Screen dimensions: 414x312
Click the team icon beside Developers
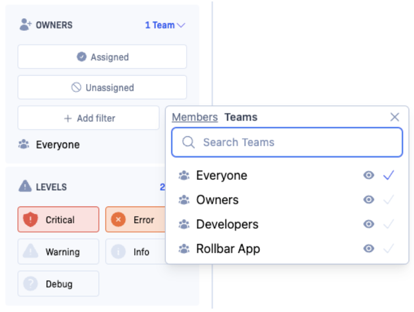[x=184, y=224]
